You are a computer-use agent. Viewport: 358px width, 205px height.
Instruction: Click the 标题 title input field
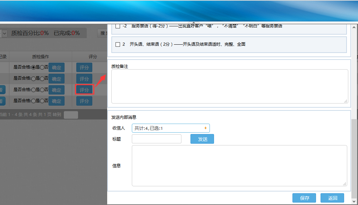(156, 139)
